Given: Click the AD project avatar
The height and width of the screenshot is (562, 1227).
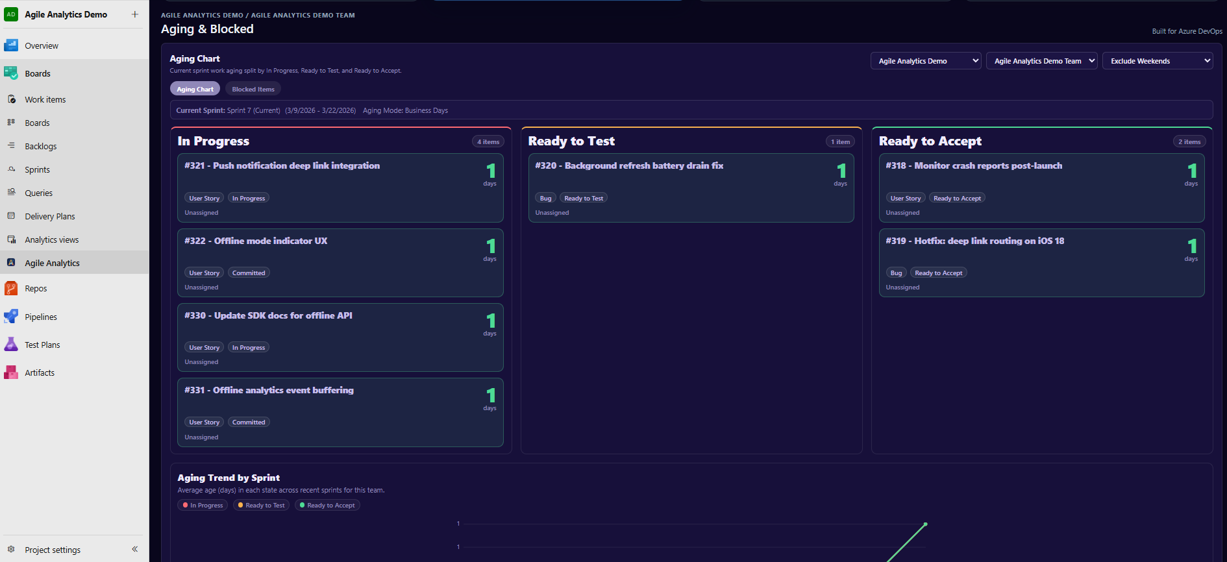Looking at the screenshot, I should (11, 14).
